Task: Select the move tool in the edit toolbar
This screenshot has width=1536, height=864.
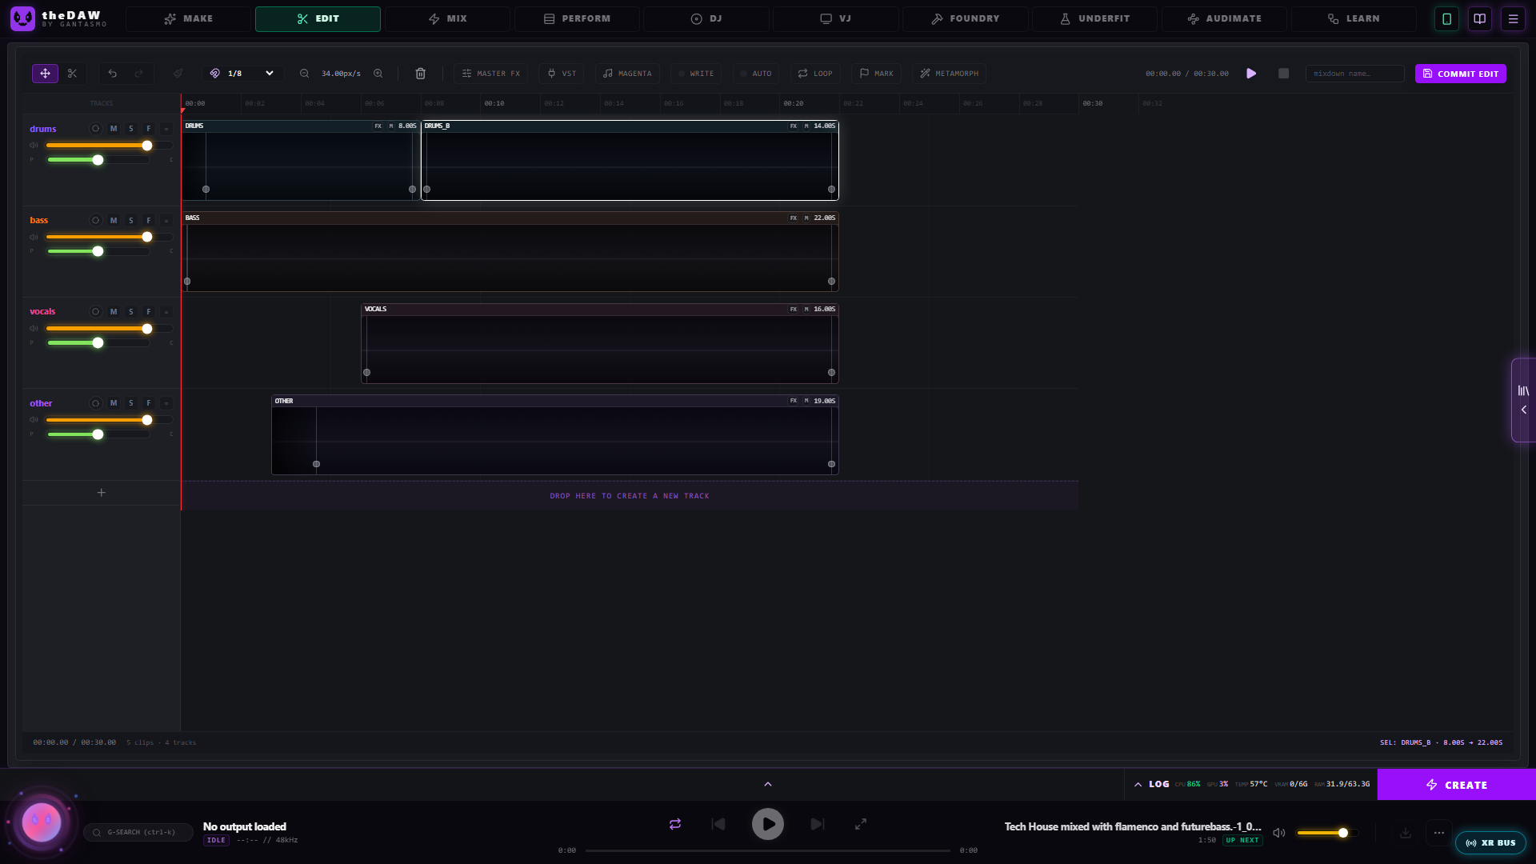Action: [45, 74]
